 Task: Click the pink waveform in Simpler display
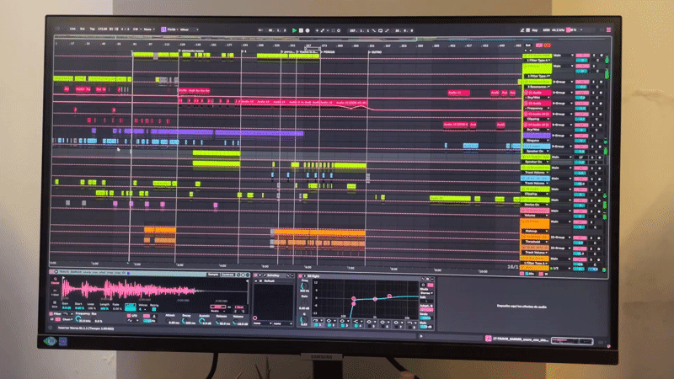(129, 289)
